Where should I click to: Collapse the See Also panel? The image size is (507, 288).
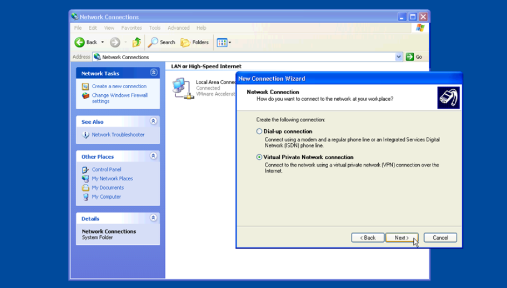[x=154, y=121]
